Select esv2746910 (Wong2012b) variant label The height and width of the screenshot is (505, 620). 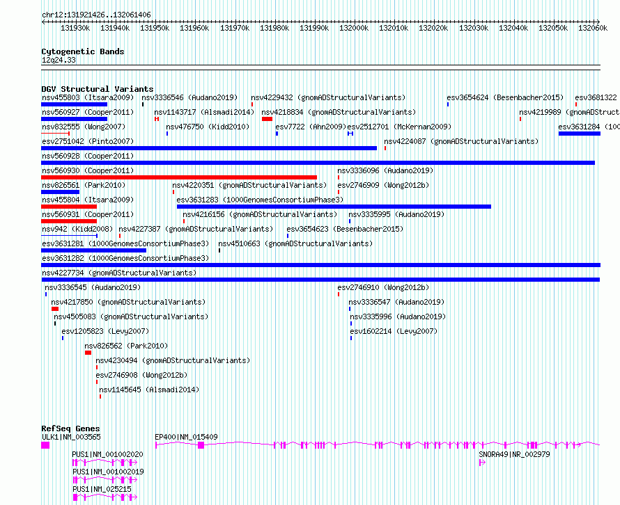coord(383,287)
